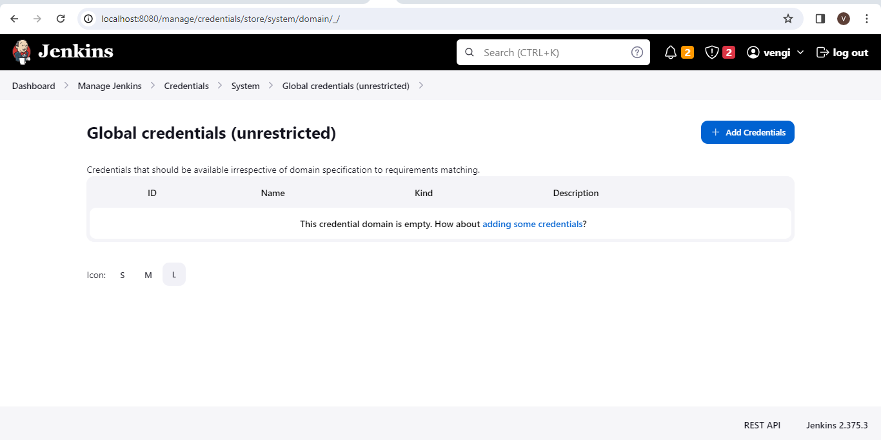Click the Description column header
The height and width of the screenshot is (440, 881).
[576, 193]
